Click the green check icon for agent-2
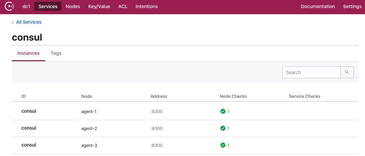365x156 pixels. pos(223,128)
